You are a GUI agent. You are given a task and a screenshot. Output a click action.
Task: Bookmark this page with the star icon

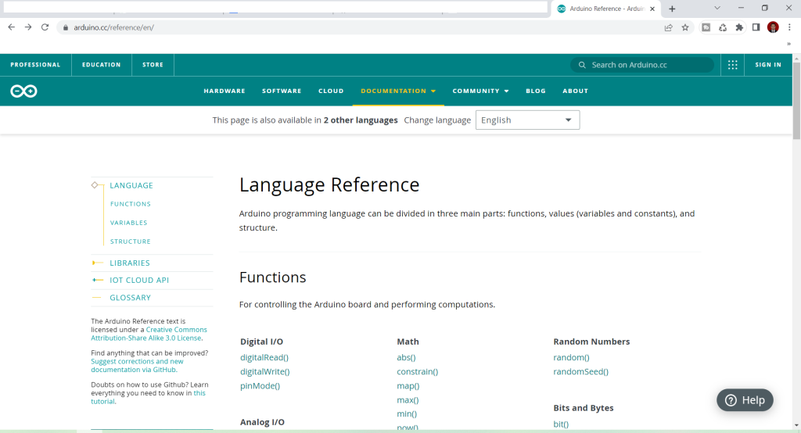685,27
